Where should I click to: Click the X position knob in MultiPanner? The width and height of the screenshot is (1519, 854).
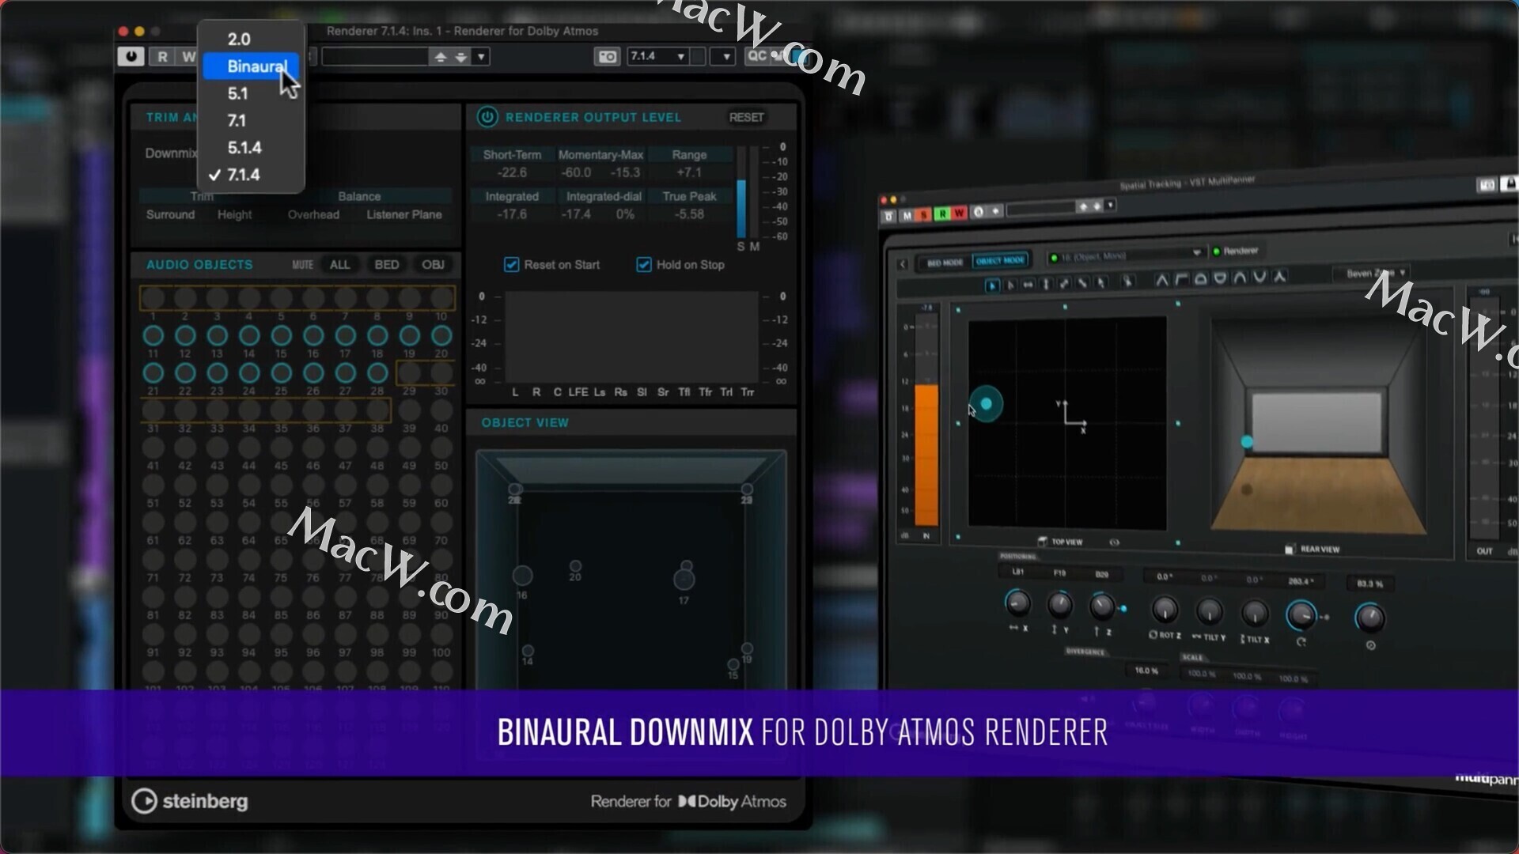click(x=1017, y=603)
